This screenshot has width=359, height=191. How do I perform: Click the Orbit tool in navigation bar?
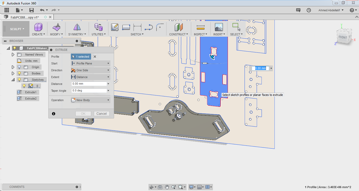(x=151, y=187)
